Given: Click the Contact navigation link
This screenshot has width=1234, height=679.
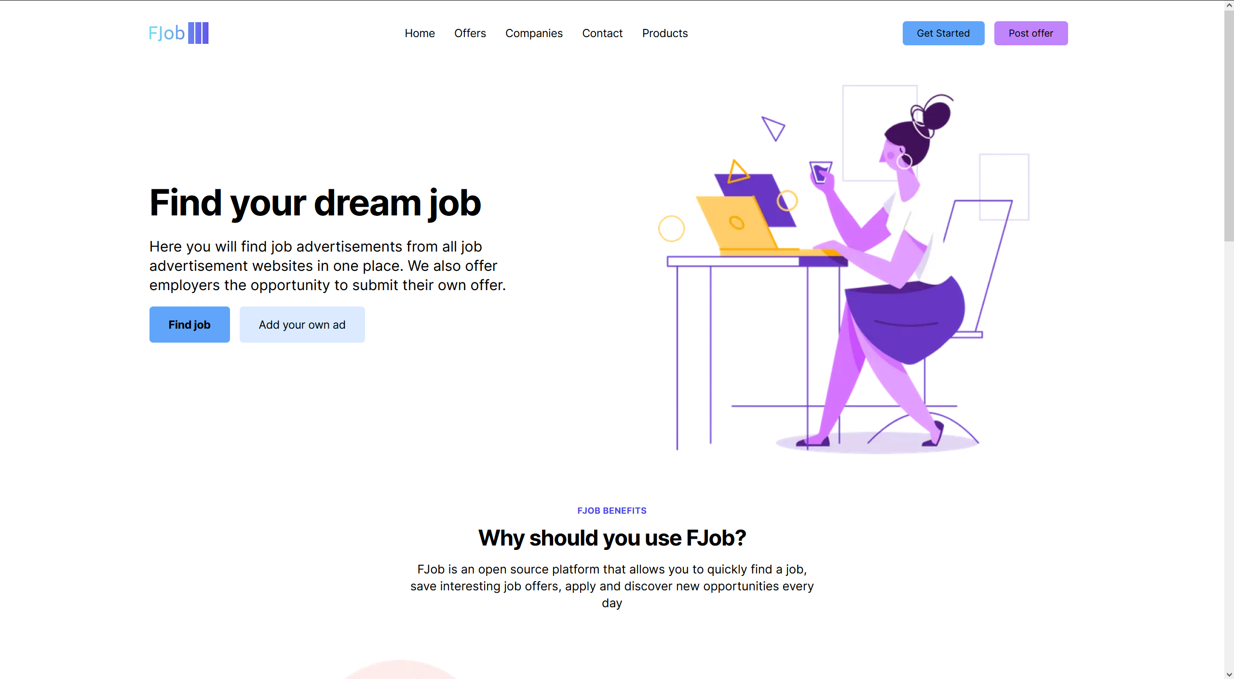Looking at the screenshot, I should pyautogui.click(x=602, y=33).
